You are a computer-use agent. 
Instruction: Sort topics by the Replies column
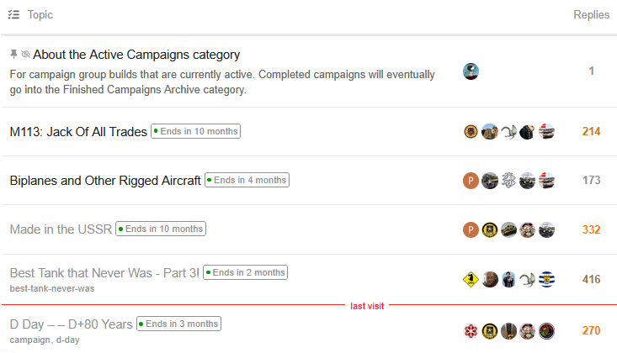[x=591, y=14]
